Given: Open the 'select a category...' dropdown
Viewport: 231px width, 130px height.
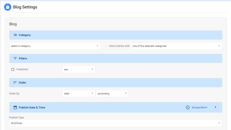Looking at the screenshot, I should pos(55,46).
